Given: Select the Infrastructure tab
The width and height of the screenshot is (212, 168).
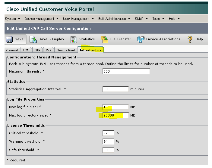Looking at the screenshot, I should 90,50.
